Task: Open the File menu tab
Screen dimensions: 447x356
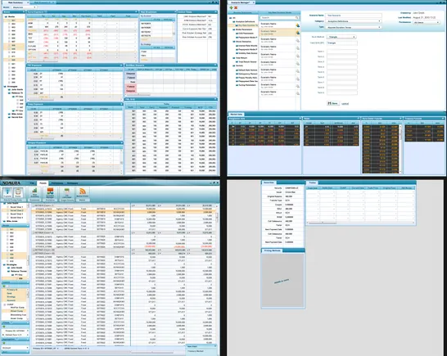Action: (32, 183)
